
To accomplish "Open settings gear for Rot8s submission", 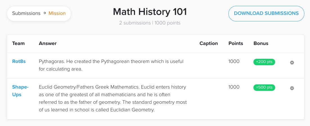I will (x=292, y=62).
